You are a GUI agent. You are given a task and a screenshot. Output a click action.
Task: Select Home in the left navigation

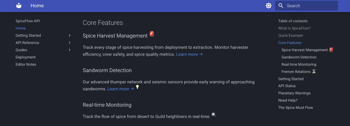click(x=21, y=28)
